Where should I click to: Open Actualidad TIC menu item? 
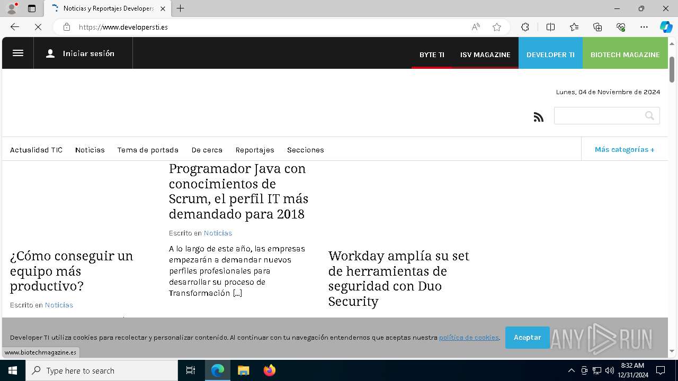coord(36,150)
